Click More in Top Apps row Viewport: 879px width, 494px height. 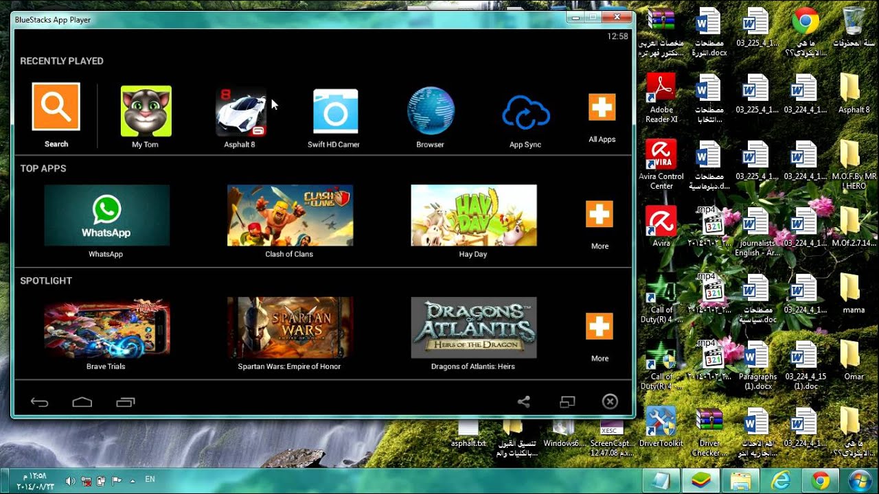600,215
